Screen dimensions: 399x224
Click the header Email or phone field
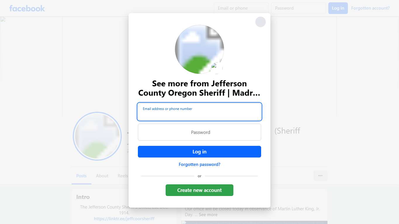(241, 8)
